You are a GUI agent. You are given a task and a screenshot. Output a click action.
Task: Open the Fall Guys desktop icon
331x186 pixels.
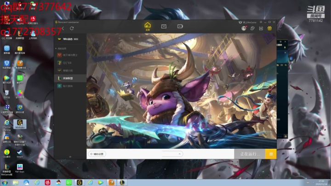click(x=20, y=168)
